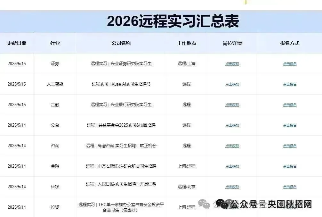The image size is (322, 217).
Task: Select the 报名方式 column header
Action: pos(290,43)
